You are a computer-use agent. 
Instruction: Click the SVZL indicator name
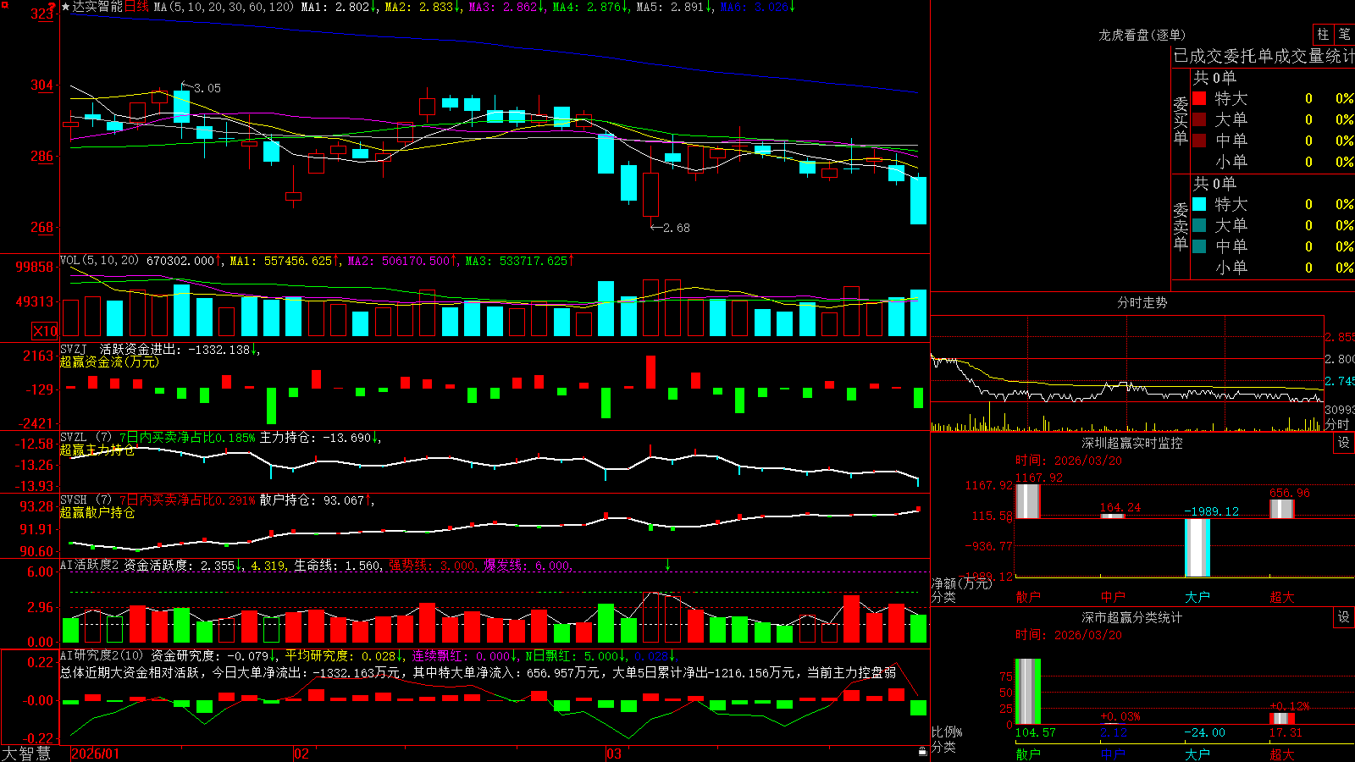(74, 438)
